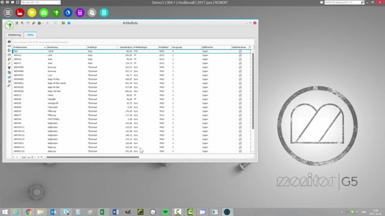Toggle Saldohanteras checkbox in the last visible row

coord(240,151)
